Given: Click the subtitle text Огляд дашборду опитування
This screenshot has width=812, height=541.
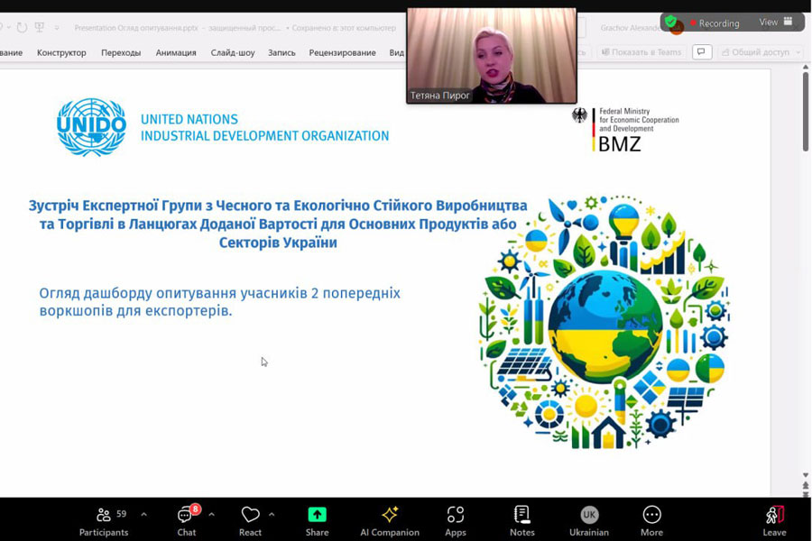Looking at the screenshot, I should (219, 302).
